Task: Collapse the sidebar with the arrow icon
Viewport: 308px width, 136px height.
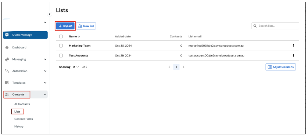Action: 50,14
